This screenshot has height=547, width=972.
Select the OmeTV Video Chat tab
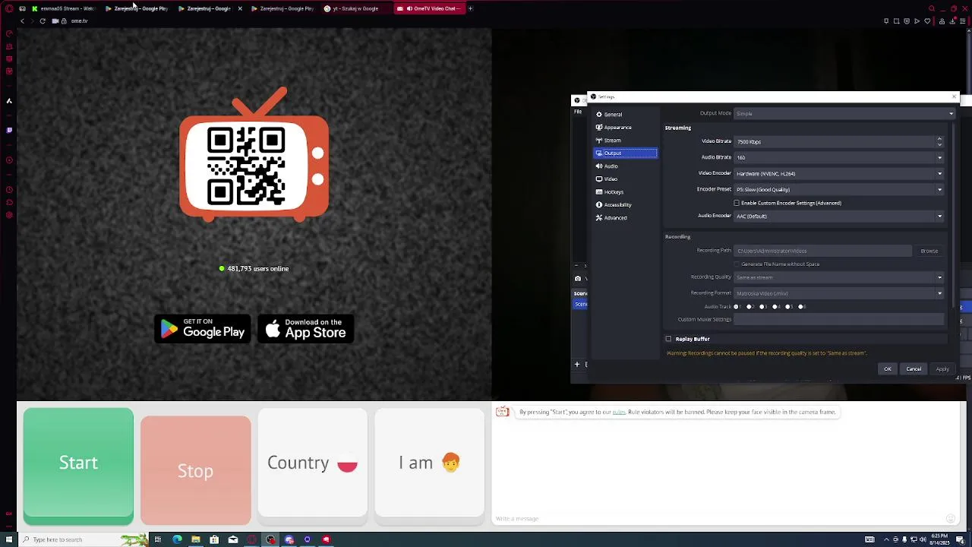point(429,8)
